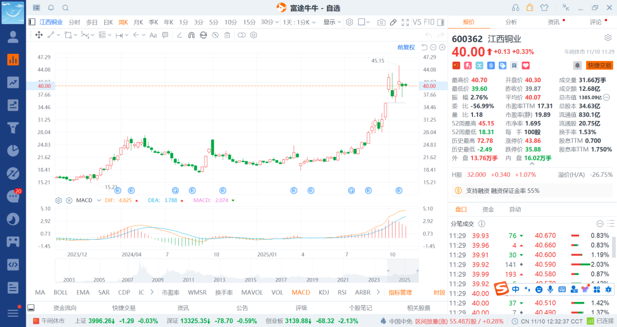617x327 pixels.
Task: Close the MACD indicator with X icon
Action: 69,200
